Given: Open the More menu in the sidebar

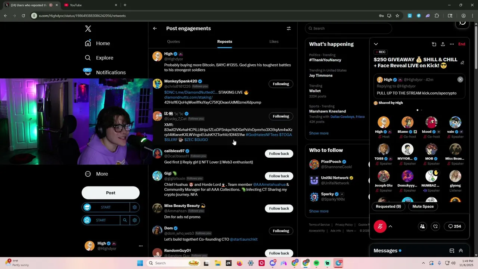Looking at the screenshot, I should click(96, 174).
